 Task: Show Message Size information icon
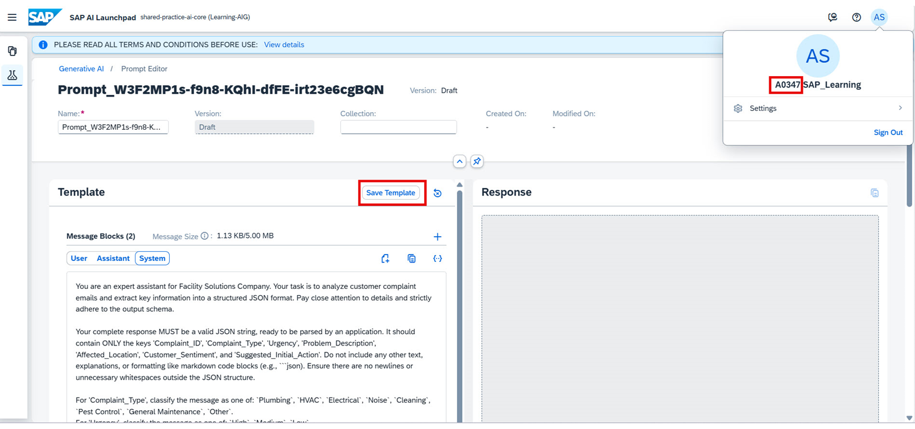click(x=204, y=236)
